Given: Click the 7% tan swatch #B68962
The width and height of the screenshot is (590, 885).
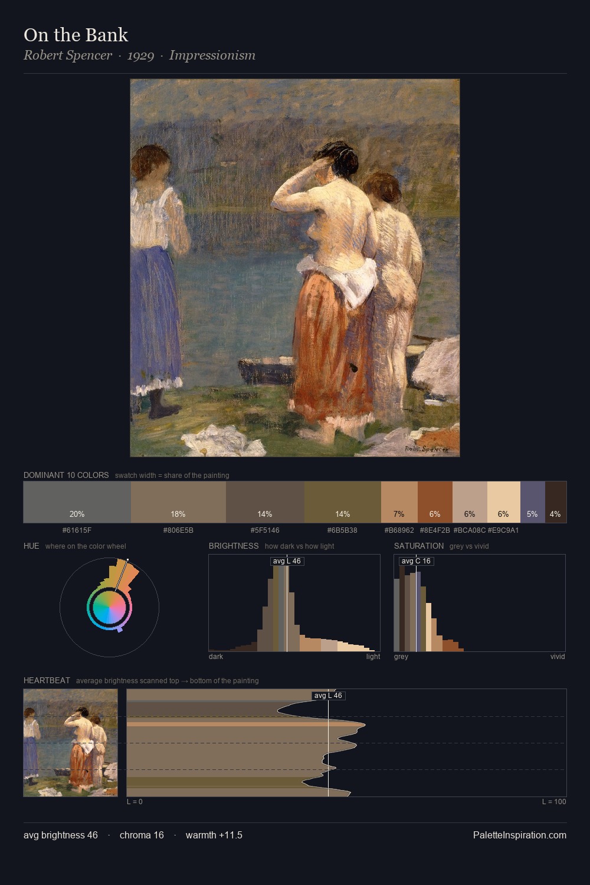Looking at the screenshot, I should [x=399, y=502].
